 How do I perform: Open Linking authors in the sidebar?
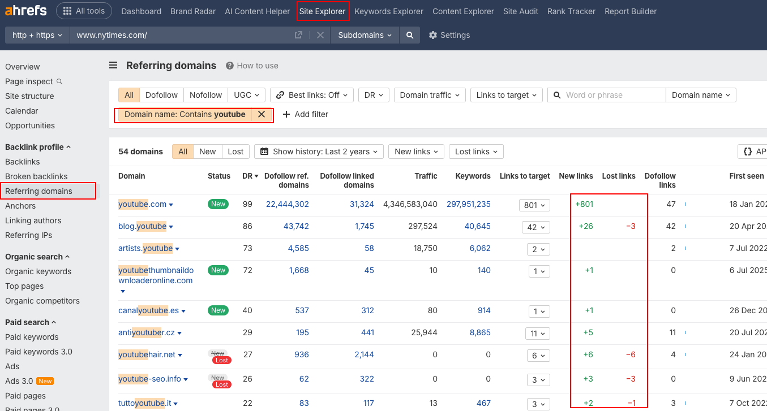[33, 220]
